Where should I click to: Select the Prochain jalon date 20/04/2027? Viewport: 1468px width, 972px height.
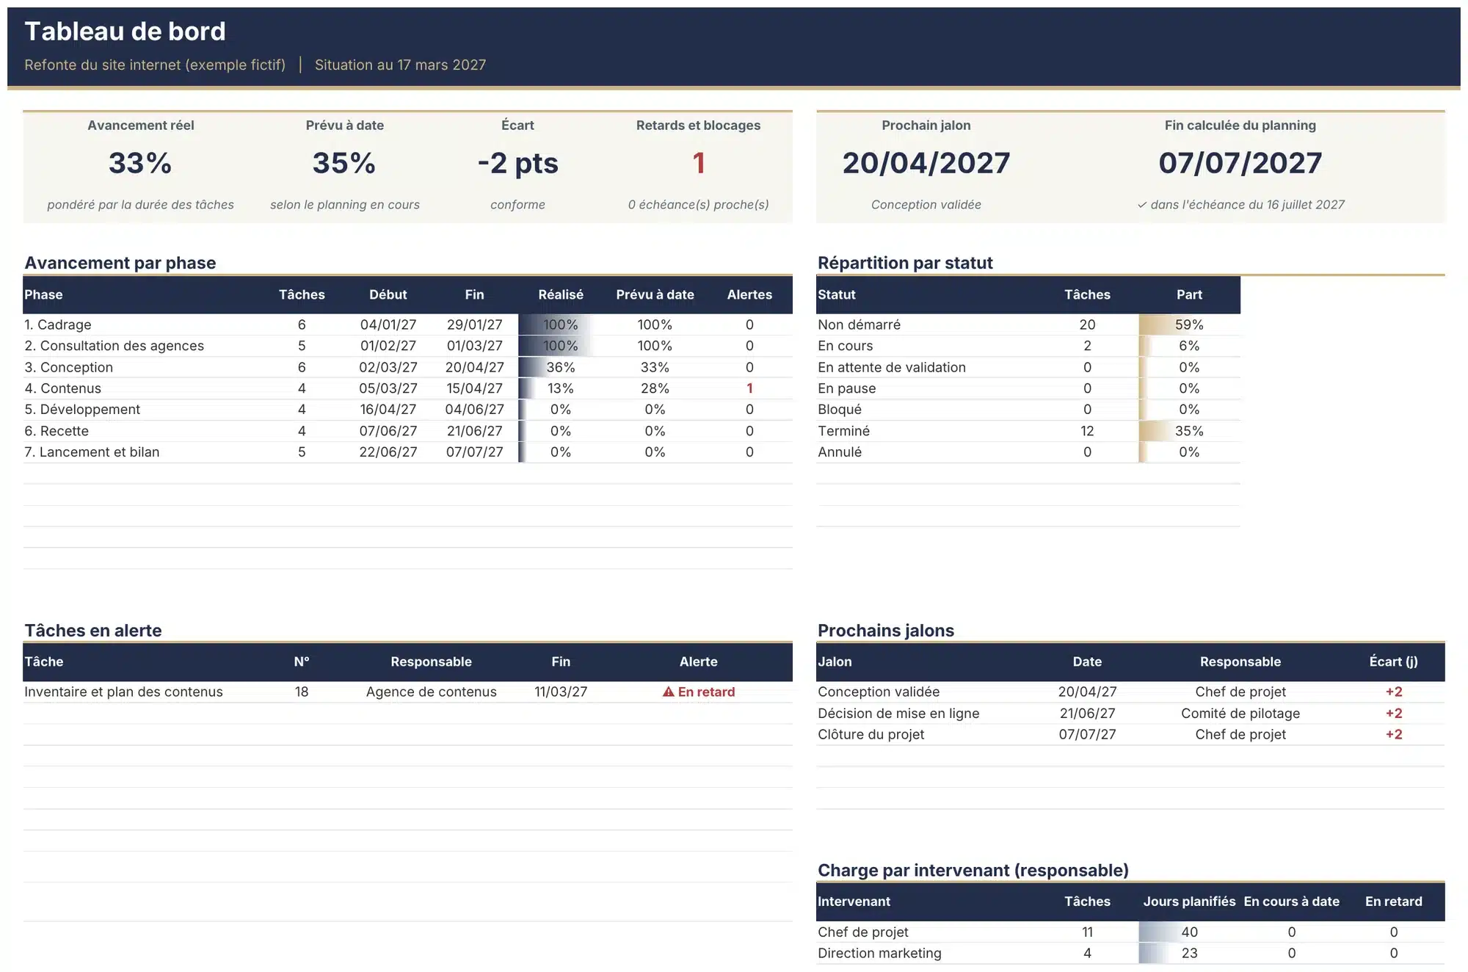click(926, 162)
